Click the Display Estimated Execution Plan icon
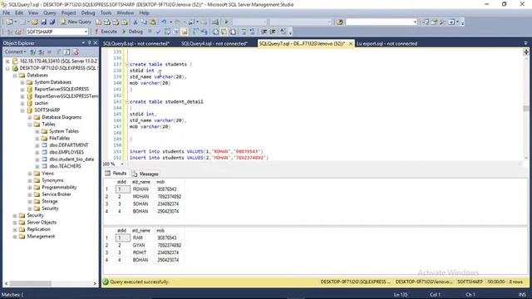Screen dimensions: 532x299 [x=167, y=32]
